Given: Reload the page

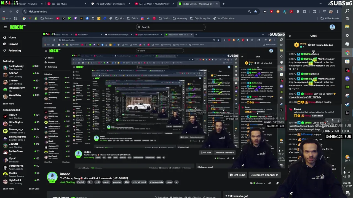Looking at the screenshot, I should tap(17, 12).
